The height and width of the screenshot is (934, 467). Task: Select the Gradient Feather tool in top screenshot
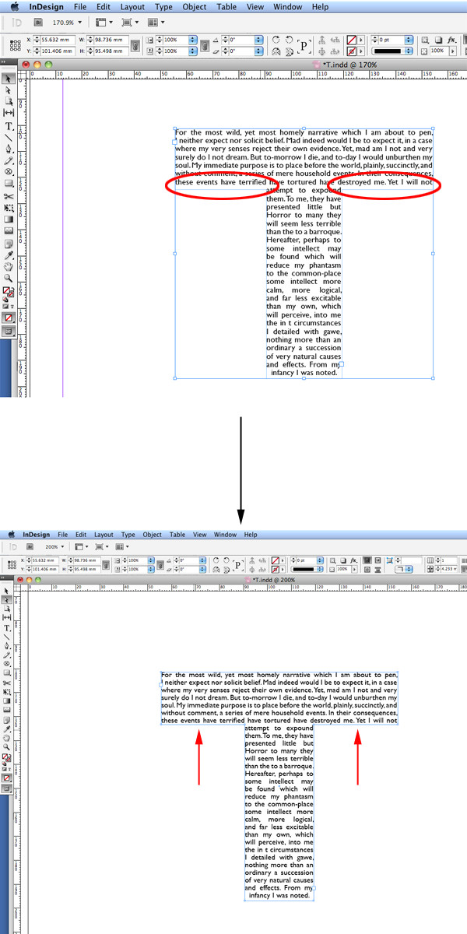tap(9, 230)
